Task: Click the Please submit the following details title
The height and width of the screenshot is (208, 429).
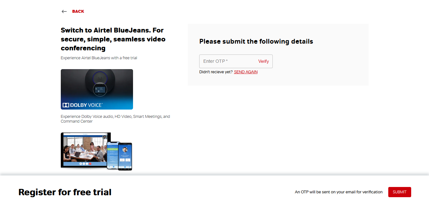Action: coord(256,41)
